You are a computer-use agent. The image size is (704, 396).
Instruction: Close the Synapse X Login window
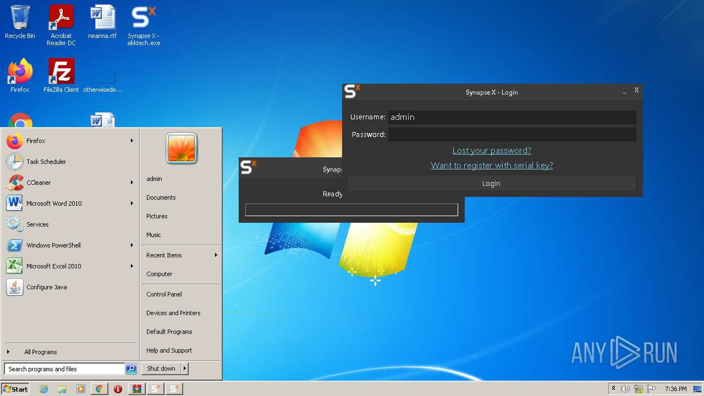point(636,90)
